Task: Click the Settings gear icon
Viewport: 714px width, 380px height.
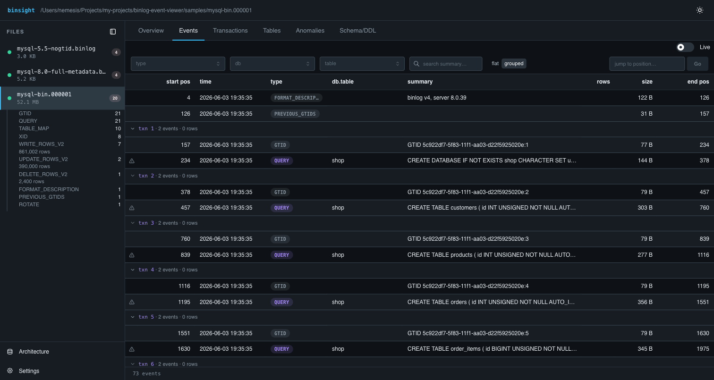Action: pos(10,371)
